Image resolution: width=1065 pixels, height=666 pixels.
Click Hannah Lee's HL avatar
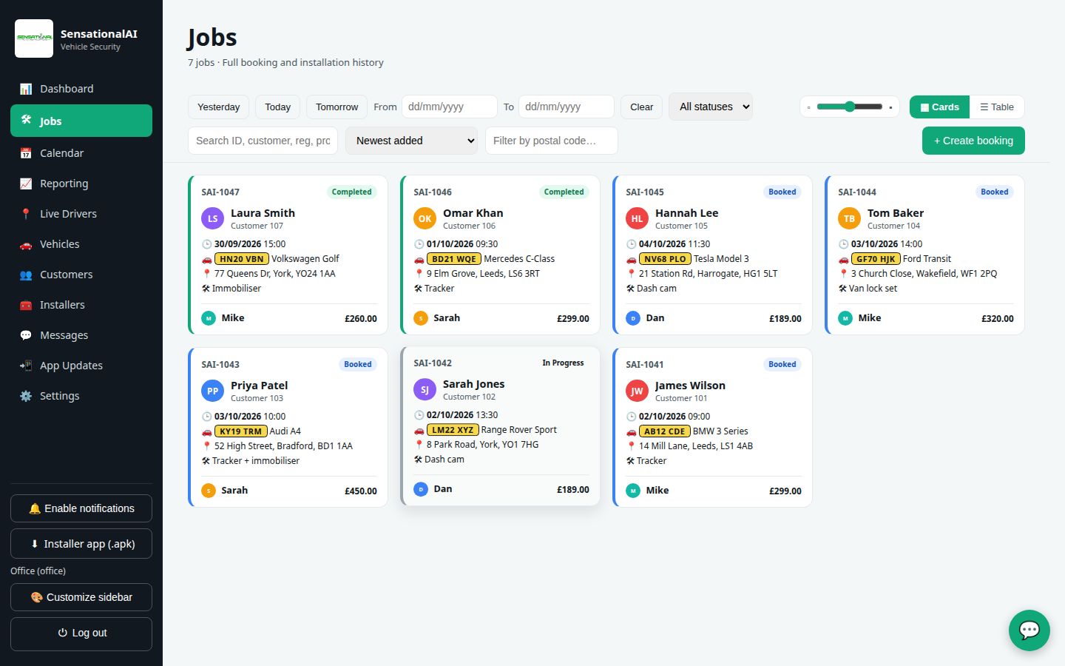[x=638, y=218]
